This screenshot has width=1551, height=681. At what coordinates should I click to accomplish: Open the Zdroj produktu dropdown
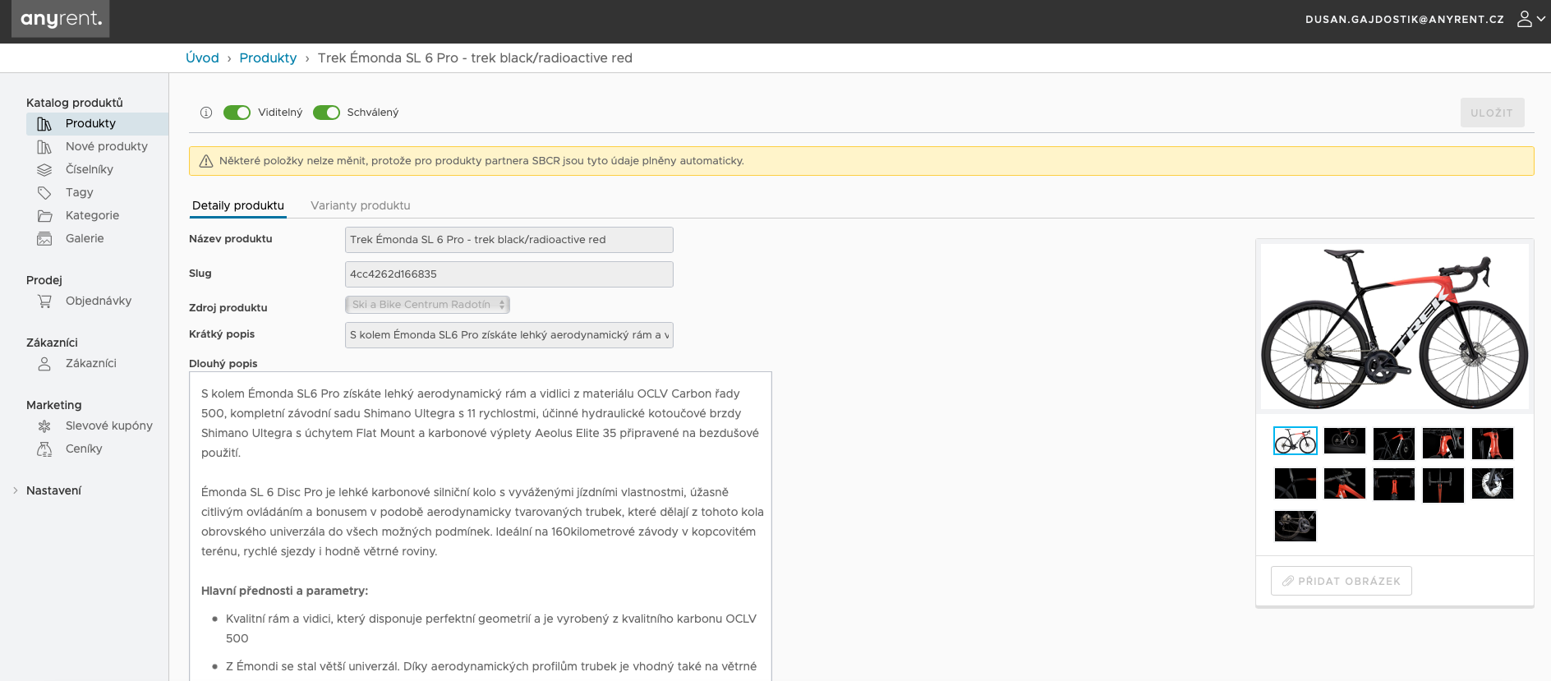point(427,305)
